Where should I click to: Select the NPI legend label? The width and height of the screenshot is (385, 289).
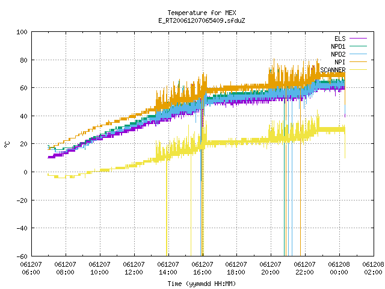click(x=340, y=62)
